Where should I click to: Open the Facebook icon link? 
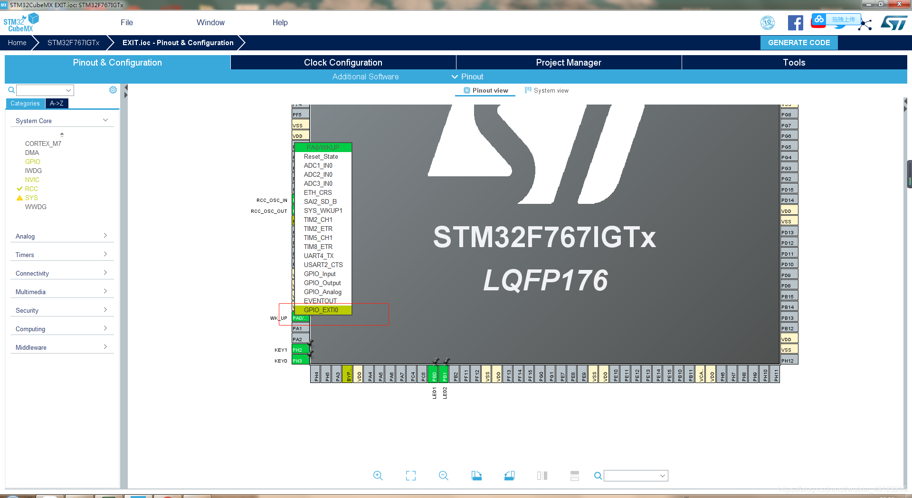796,23
